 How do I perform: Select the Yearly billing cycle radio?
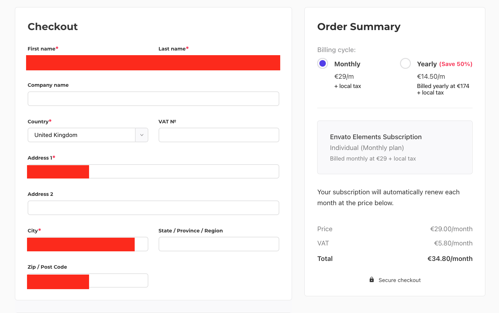click(x=405, y=64)
